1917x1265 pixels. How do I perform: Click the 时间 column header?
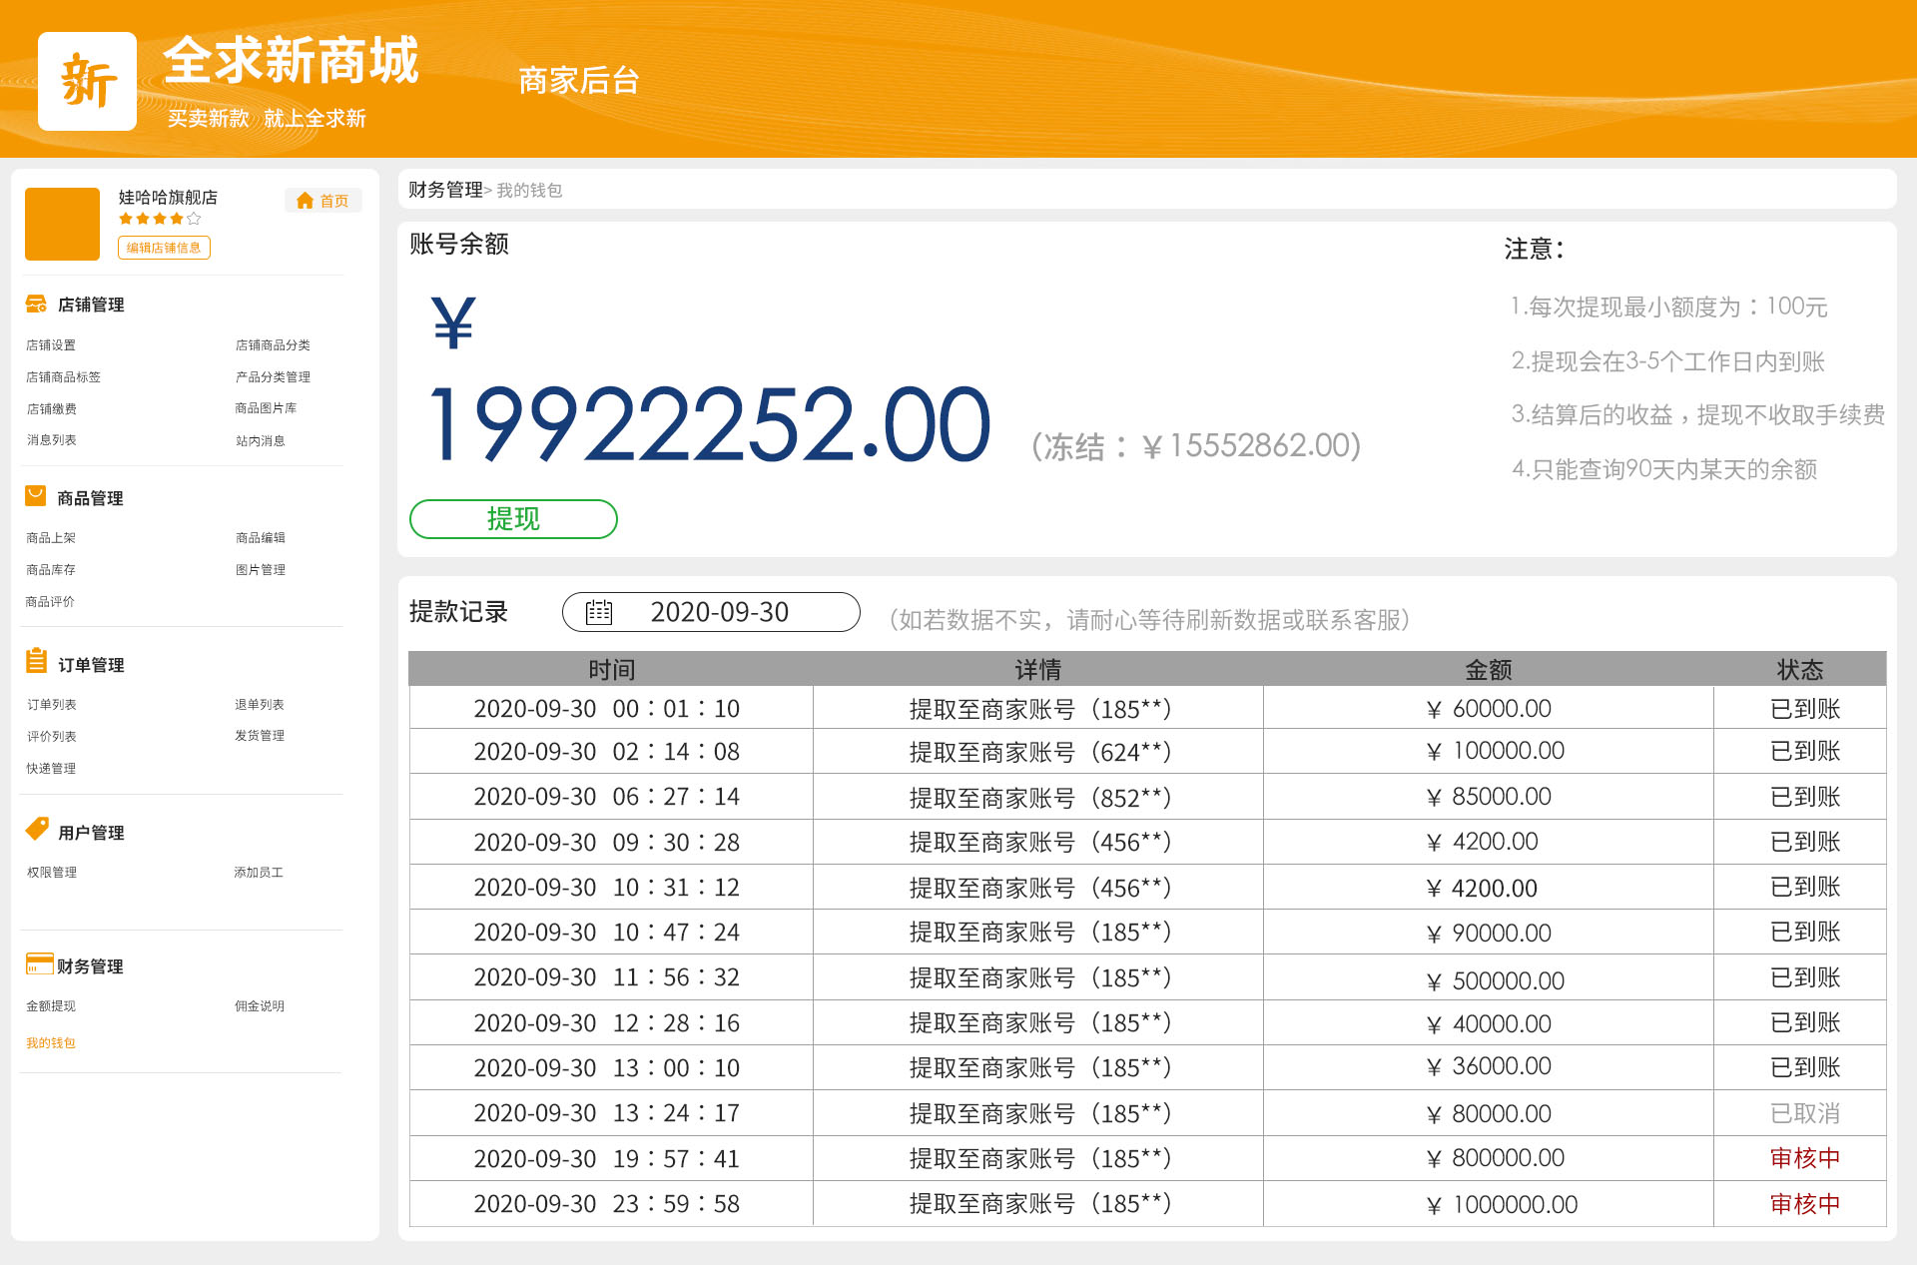611,670
